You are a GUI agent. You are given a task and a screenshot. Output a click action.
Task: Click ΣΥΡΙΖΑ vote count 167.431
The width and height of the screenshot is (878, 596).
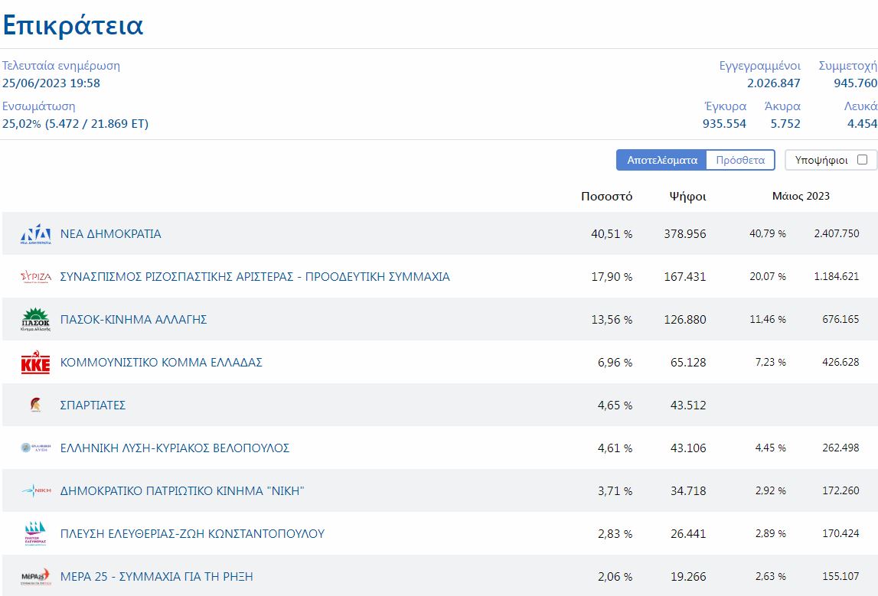pos(685,276)
